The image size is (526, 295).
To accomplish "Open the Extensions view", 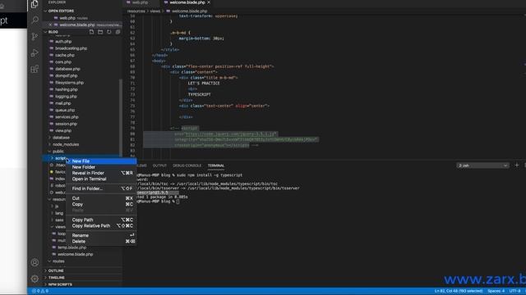I will [35, 69].
